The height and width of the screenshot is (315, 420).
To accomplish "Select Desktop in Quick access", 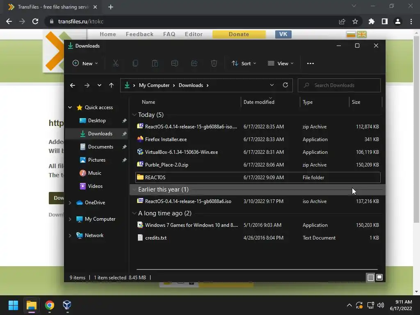I will (96, 121).
